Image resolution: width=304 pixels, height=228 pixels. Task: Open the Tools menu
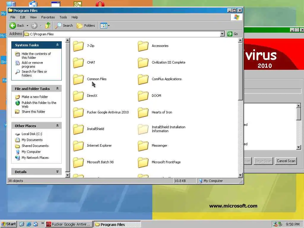click(63, 17)
